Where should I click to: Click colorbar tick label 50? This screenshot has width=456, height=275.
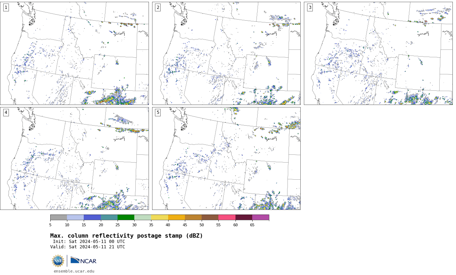(202, 225)
